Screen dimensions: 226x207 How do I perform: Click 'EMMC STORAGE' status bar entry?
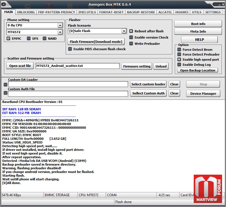(57, 195)
